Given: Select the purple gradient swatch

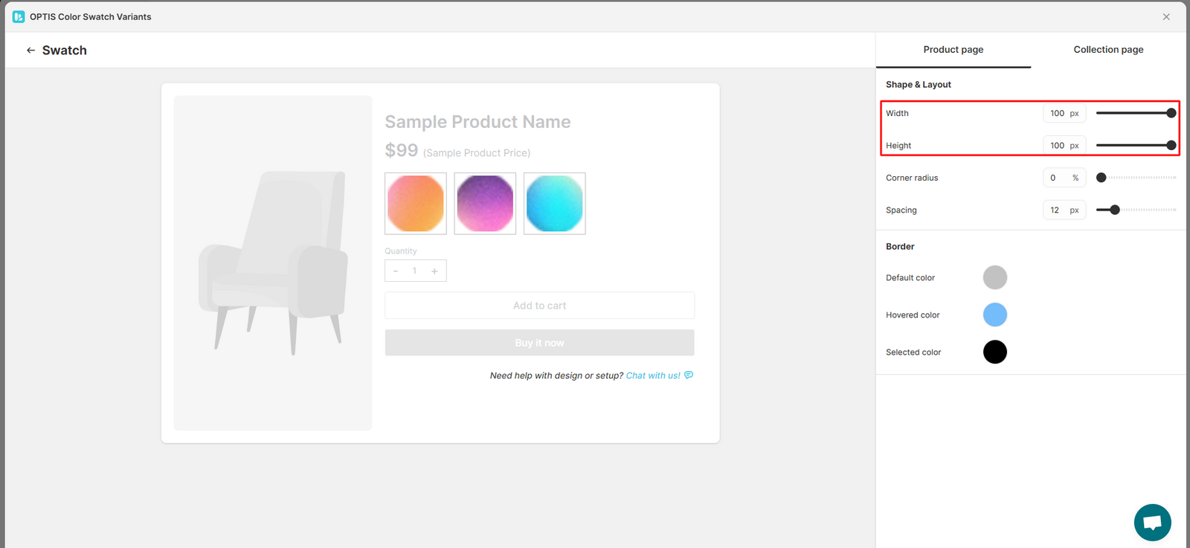Looking at the screenshot, I should coord(485,204).
